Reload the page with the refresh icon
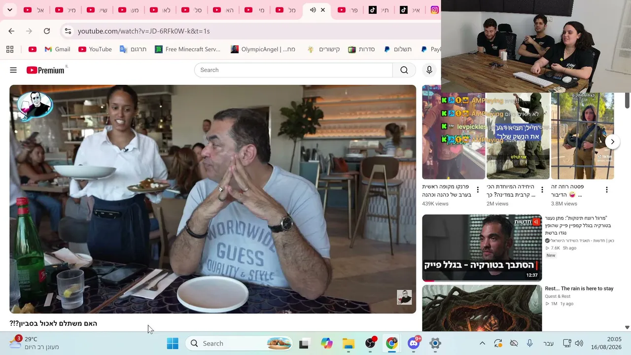Image resolution: width=631 pixels, height=355 pixels. click(x=47, y=31)
